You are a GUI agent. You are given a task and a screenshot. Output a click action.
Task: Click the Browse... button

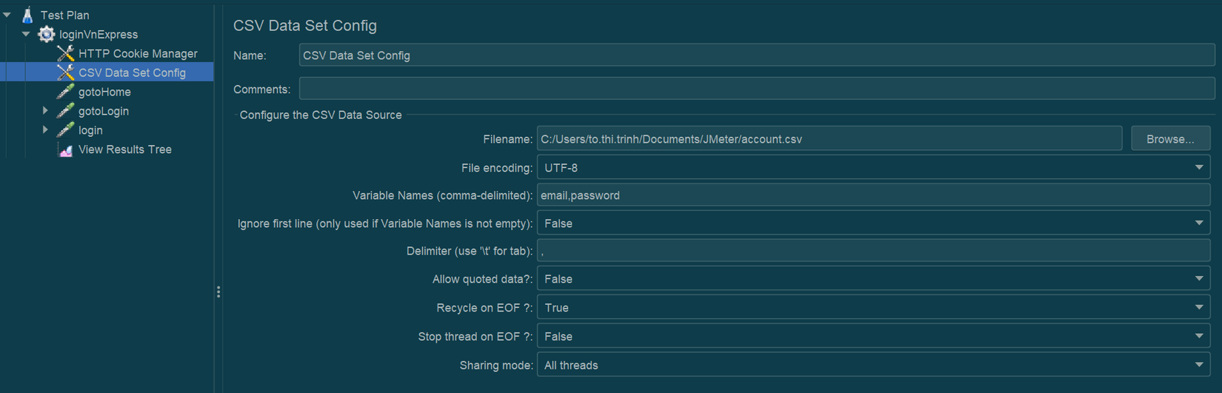click(x=1170, y=139)
